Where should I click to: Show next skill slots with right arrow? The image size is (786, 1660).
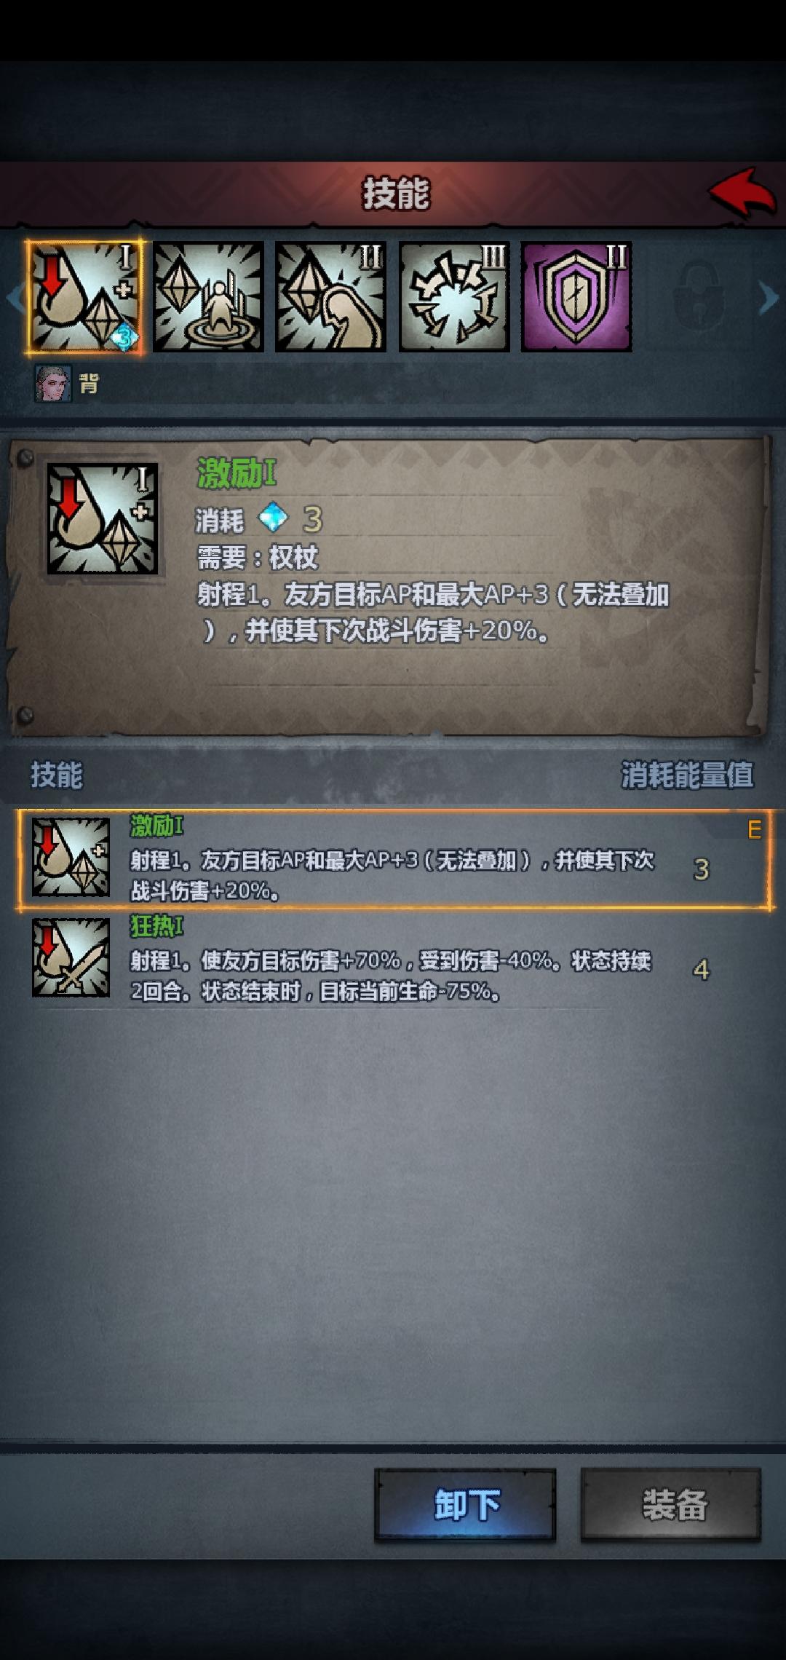(769, 298)
